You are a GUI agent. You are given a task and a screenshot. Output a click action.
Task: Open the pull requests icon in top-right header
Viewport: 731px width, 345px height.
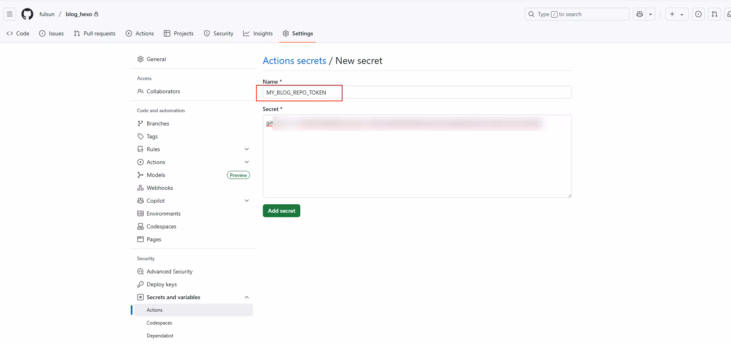[714, 14]
